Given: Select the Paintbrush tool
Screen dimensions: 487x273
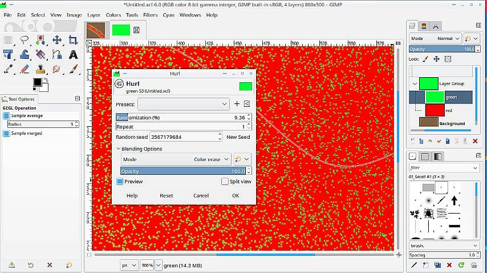Looking at the screenshot, I should (73, 69).
